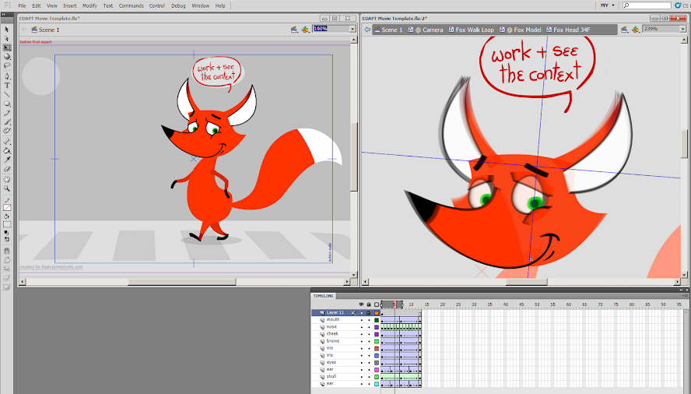Image resolution: width=691 pixels, height=394 pixels.
Task: Open the Modify menu
Action: (x=90, y=5)
